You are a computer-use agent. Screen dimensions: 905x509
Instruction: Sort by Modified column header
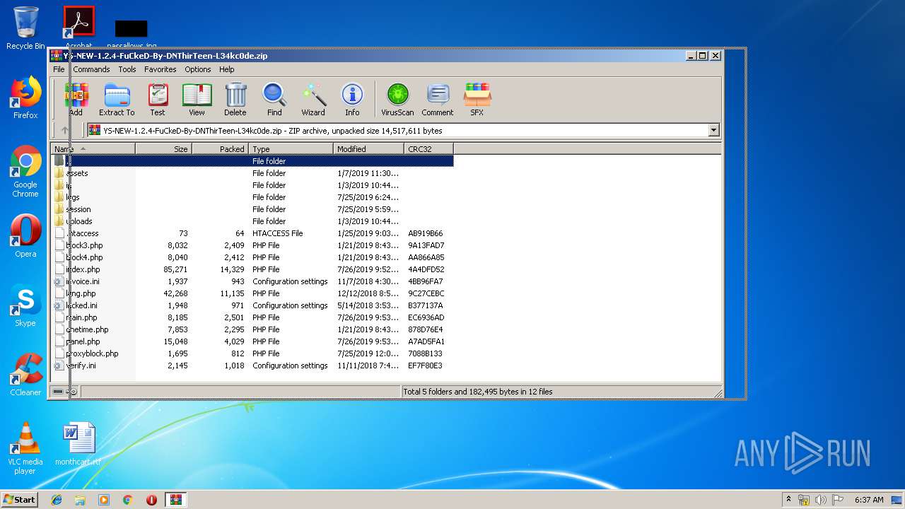(x=368, y=149)
